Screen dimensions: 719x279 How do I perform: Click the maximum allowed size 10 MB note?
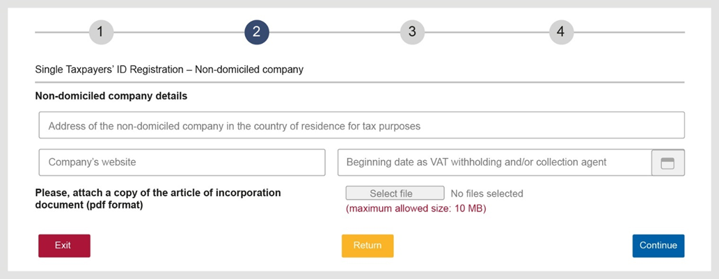pos(416,209)
